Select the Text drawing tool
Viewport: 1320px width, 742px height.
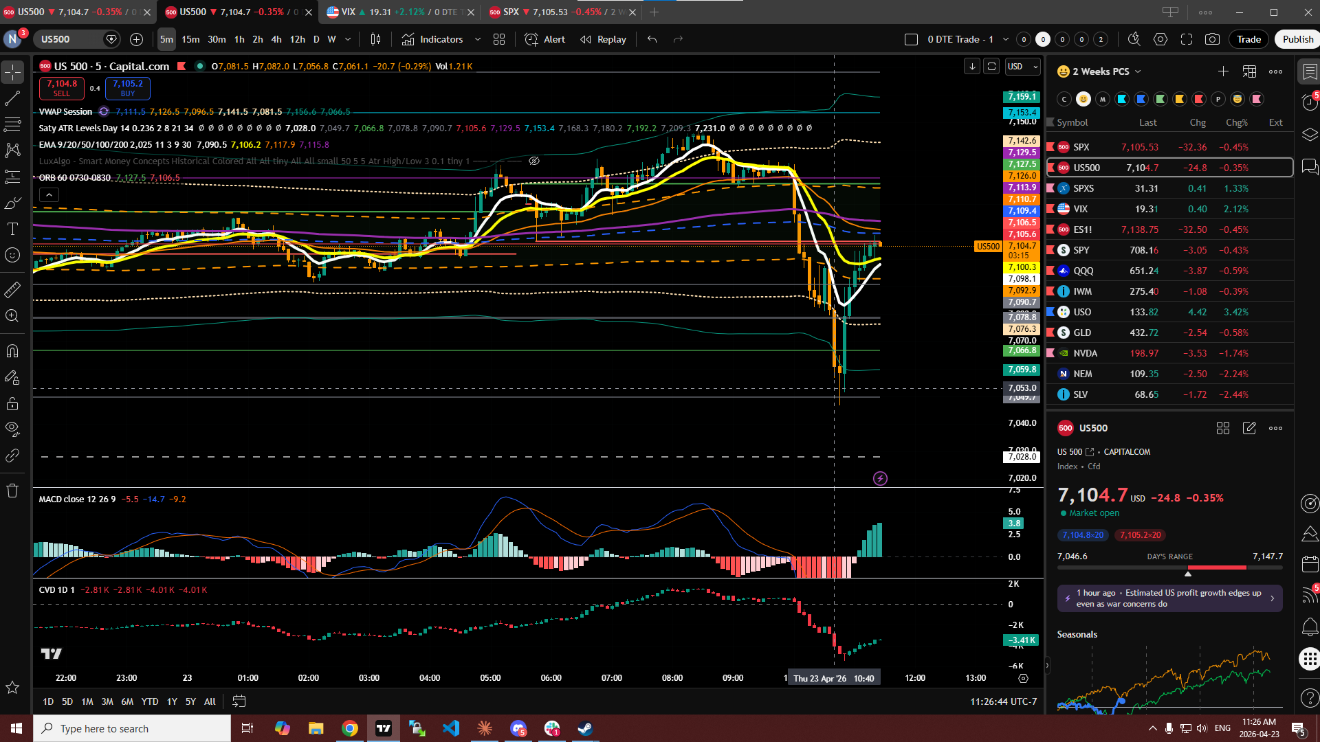12,229
